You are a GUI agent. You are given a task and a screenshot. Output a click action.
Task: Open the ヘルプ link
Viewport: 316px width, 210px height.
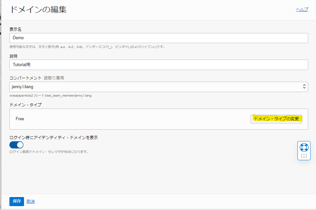tap(302, 10)
